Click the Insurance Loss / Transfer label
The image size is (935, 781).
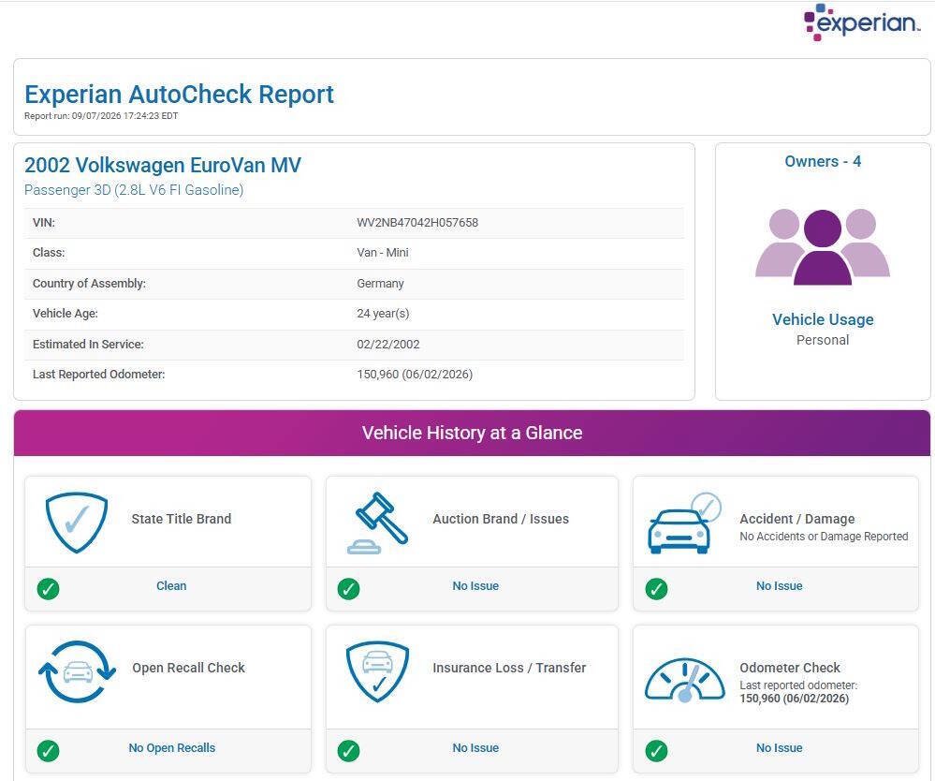click(509, 668)
